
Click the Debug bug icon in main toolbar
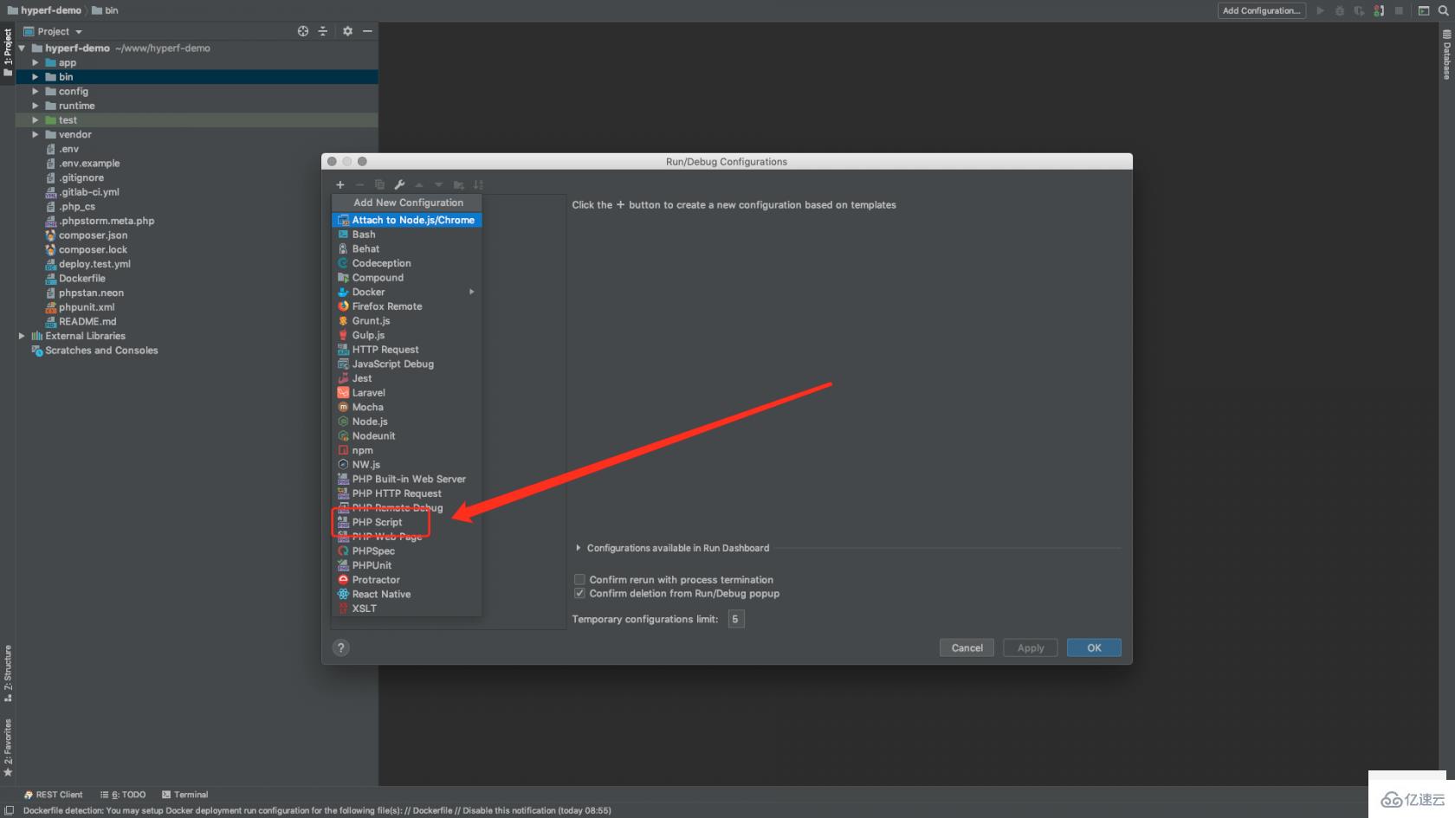coord(1340,10)
